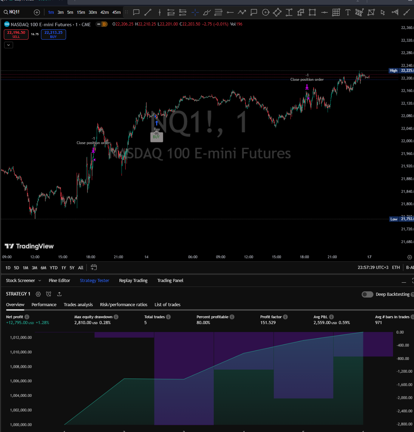
Task: Open the List of trades sub-tab
Action: point(168,305)
